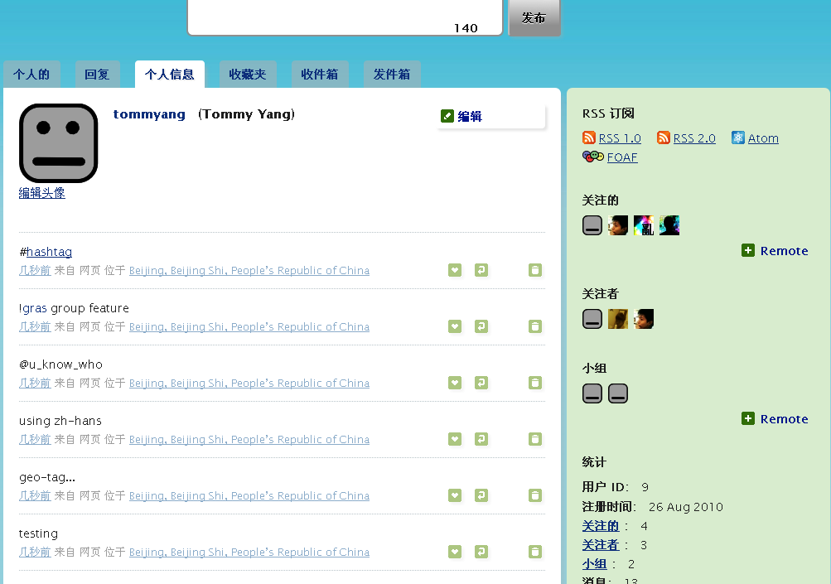Click Remote under the 小组 section

(x=783, y=419)
